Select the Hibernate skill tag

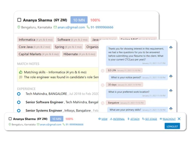[x=79, y=54]
